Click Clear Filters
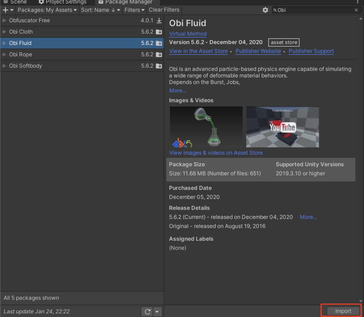Viewport: 364px width, 317px height. (164, 10)
